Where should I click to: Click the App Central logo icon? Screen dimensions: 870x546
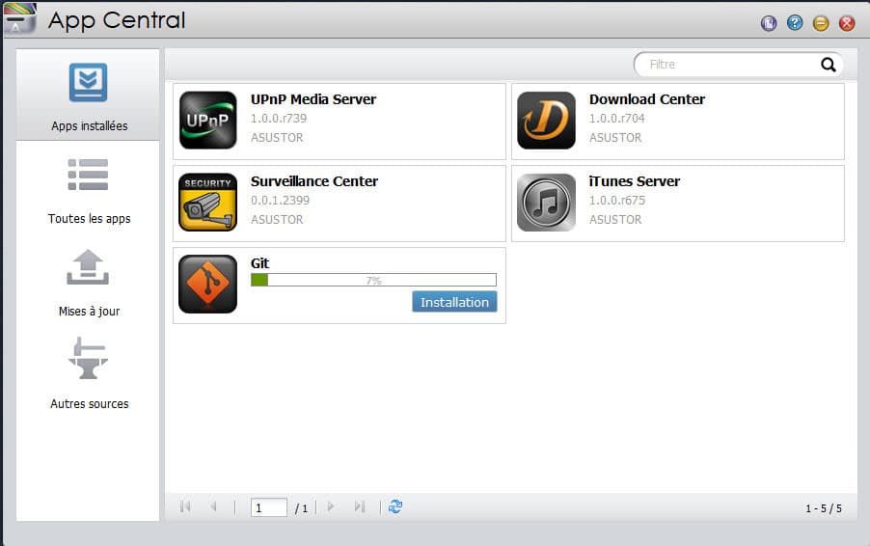pos(19,18)
